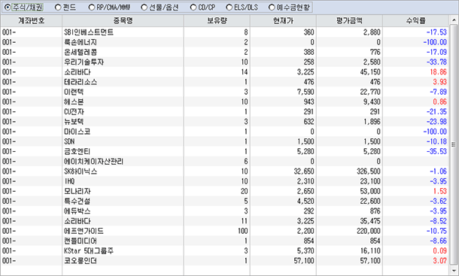Click the -33.78 return rate value
This screenshot has height=276, width=459.
[436, 62]
